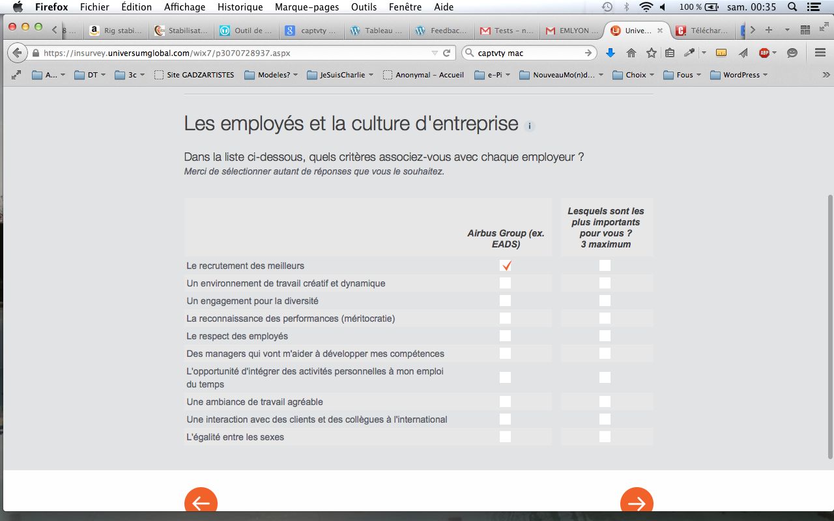This screenshot has height=521, width=834.
Task: Open the chat smiley icon in toolbar
Action: pos(792,53)
